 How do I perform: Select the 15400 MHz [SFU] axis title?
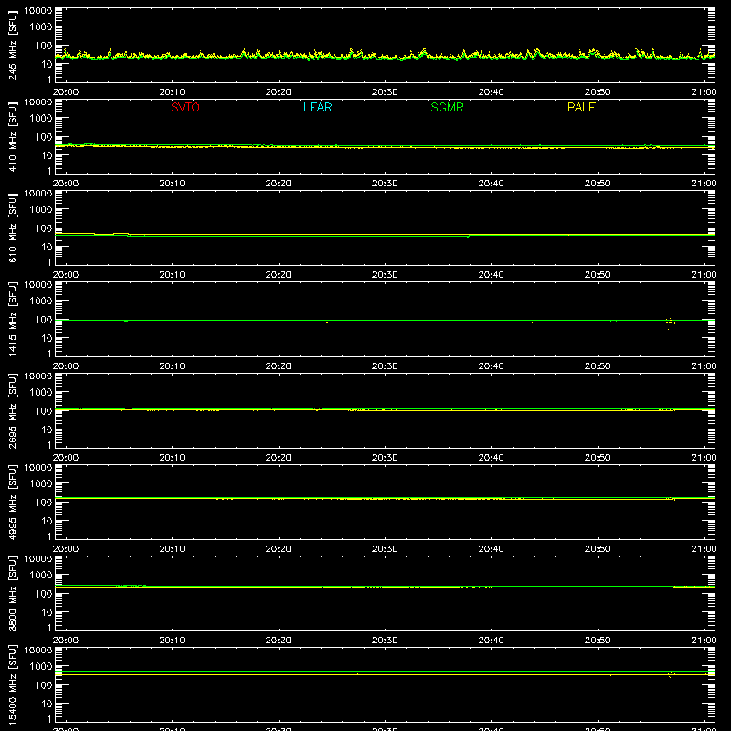(12, 684)
